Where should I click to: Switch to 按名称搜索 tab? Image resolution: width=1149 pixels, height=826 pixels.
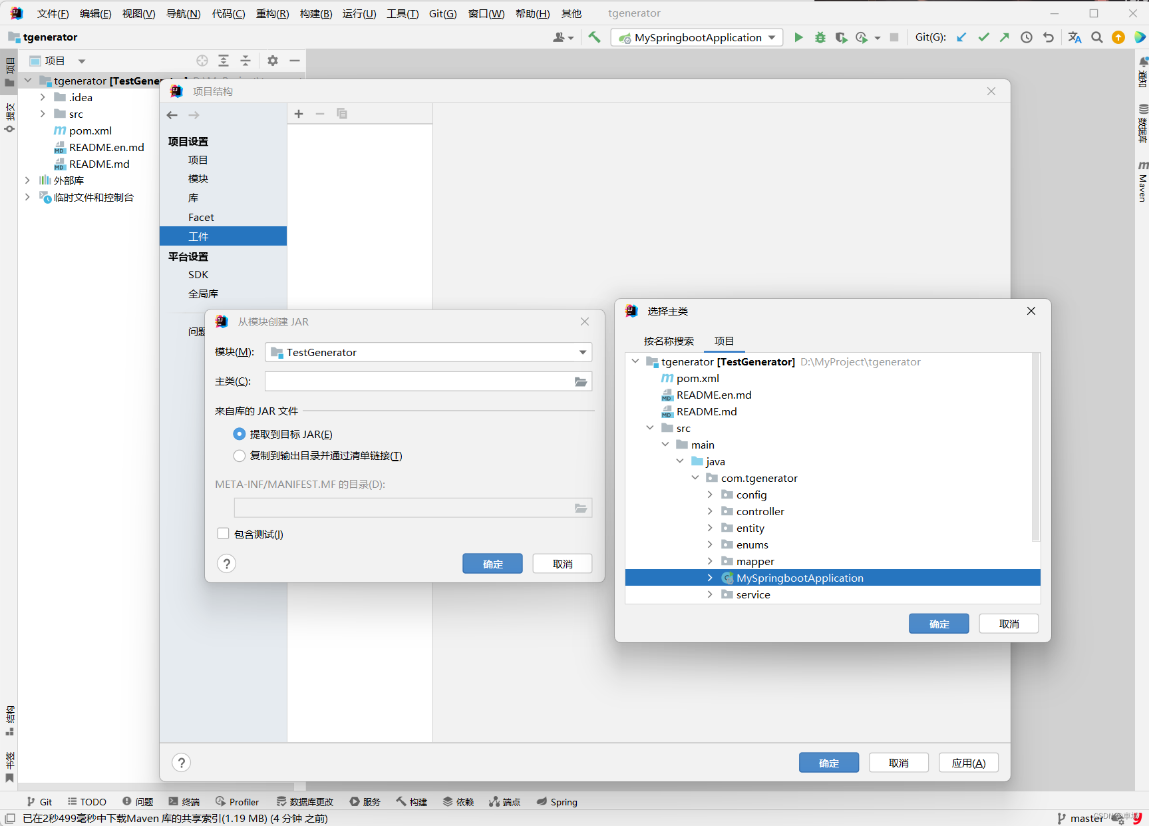pos(669,341)
